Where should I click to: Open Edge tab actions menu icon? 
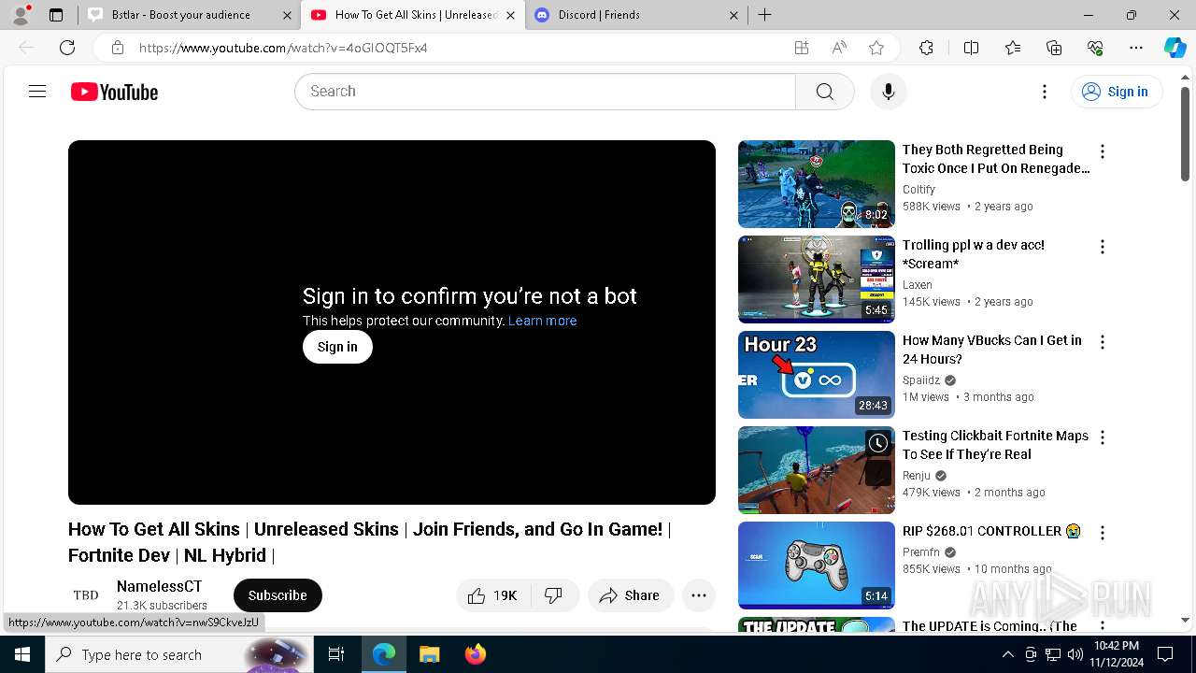[x=56, y=15]
